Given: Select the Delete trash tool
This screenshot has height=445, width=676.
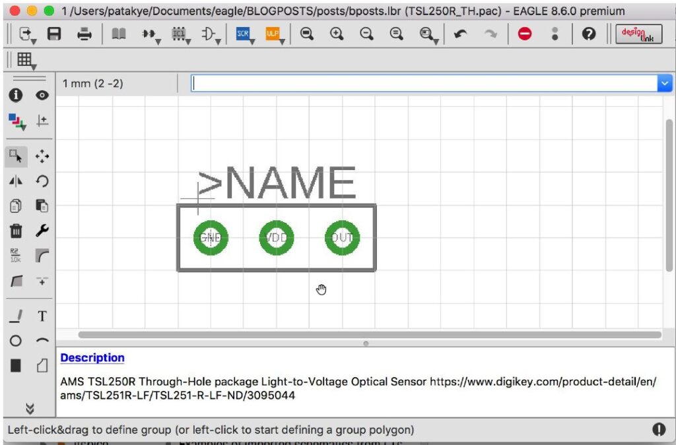Looking at the screenshot, I should [16, 231].
